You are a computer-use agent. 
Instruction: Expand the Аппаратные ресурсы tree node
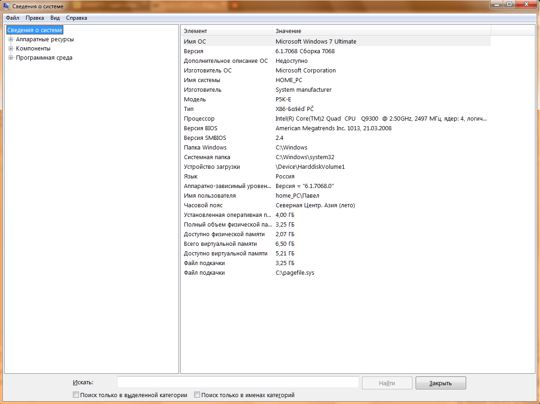click(11, 39)
